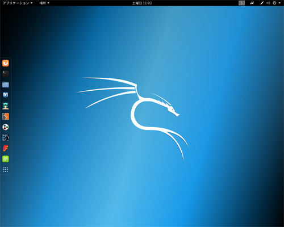Screen dimensions: 284x227
Task: Launch Faraday red F icon
Action: click(x=6, y=148)
